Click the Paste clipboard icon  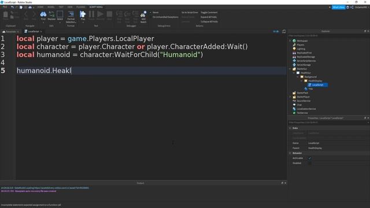[x=5, y=14]
